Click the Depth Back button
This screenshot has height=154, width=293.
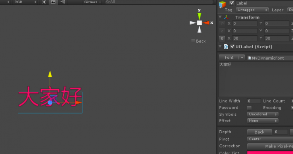[x=260, y=132]
